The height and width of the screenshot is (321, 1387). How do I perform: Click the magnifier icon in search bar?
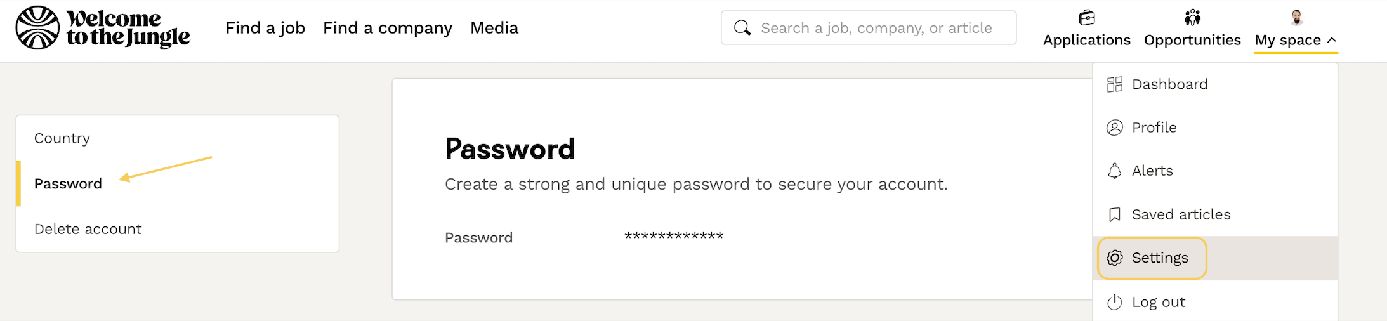coord(742,28)
